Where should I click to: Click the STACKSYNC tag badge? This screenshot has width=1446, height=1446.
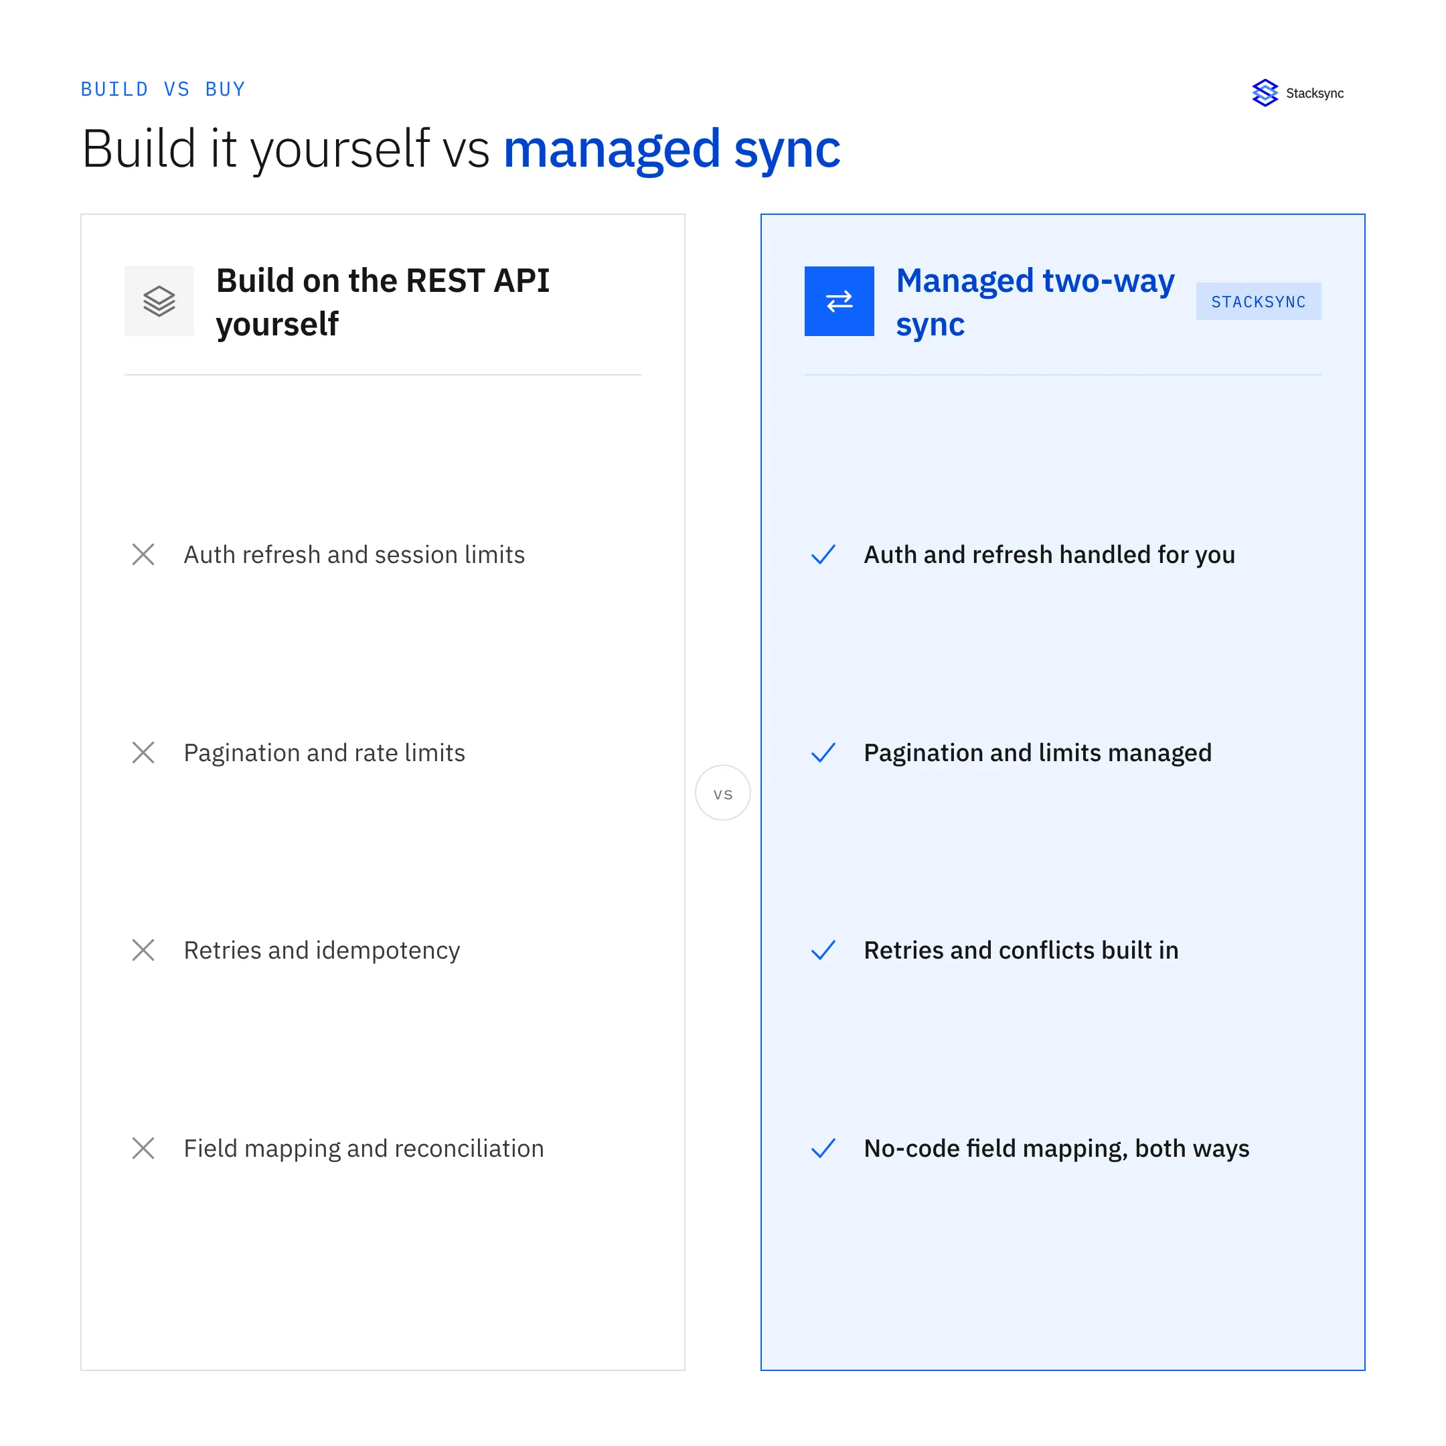click(x=1258, y=301)
